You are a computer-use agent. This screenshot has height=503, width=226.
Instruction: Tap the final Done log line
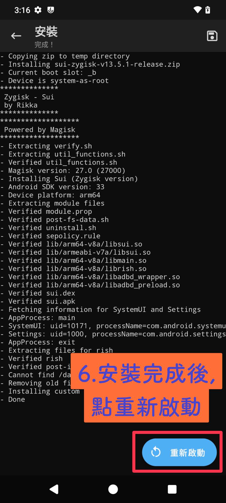click(16, 399)
